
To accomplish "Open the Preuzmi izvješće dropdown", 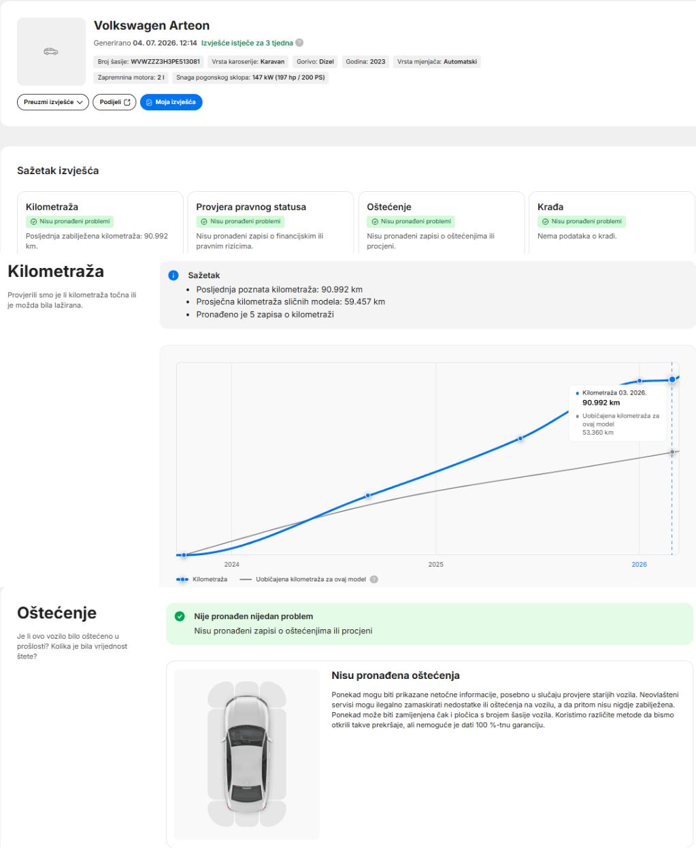I will coord(52,102).
